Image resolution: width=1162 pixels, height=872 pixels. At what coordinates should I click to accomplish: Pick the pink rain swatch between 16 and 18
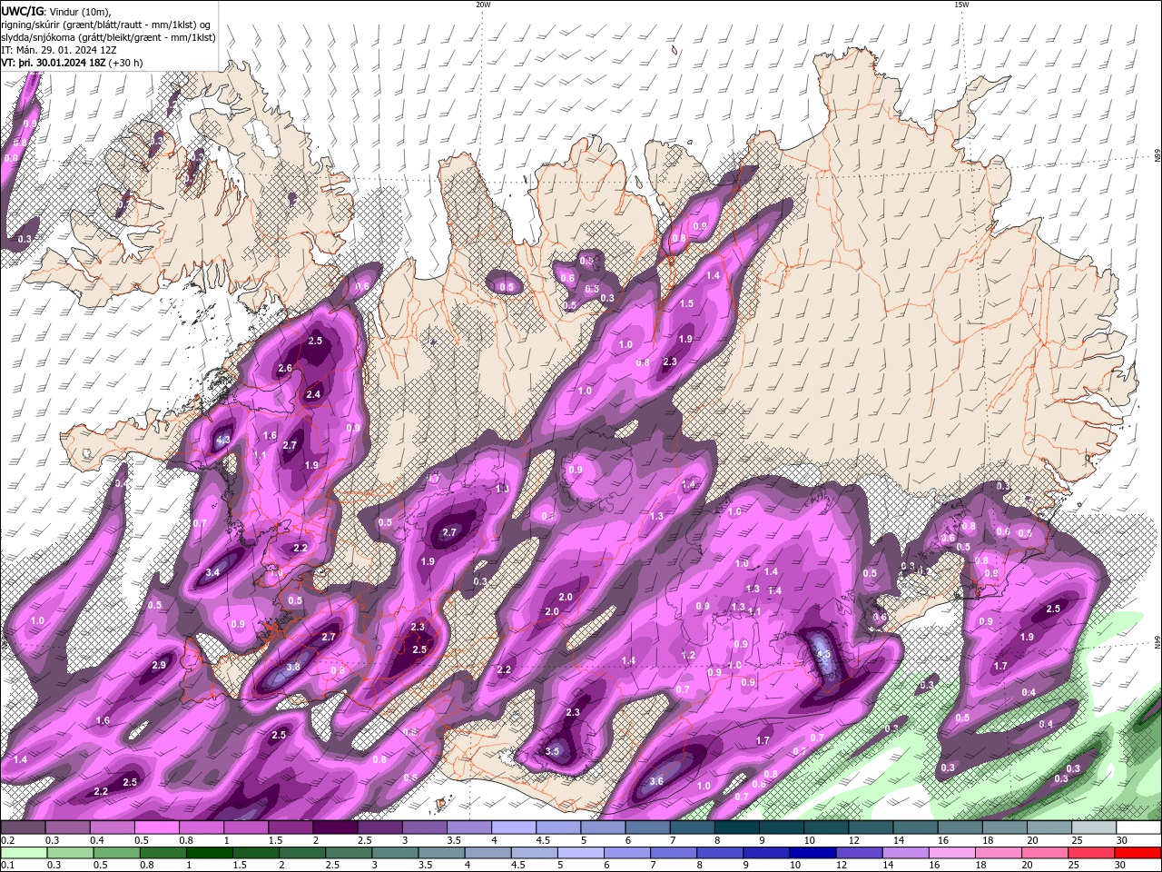951,853
